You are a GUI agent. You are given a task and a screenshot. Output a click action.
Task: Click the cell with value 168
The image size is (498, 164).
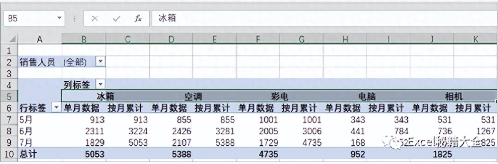[x=345, y=143]
